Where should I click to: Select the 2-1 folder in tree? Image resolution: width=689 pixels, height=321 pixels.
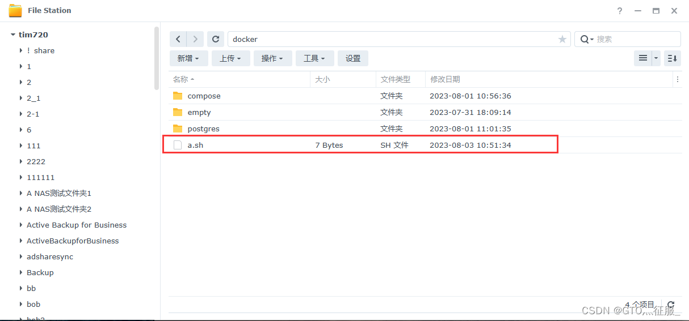(33, 114)
